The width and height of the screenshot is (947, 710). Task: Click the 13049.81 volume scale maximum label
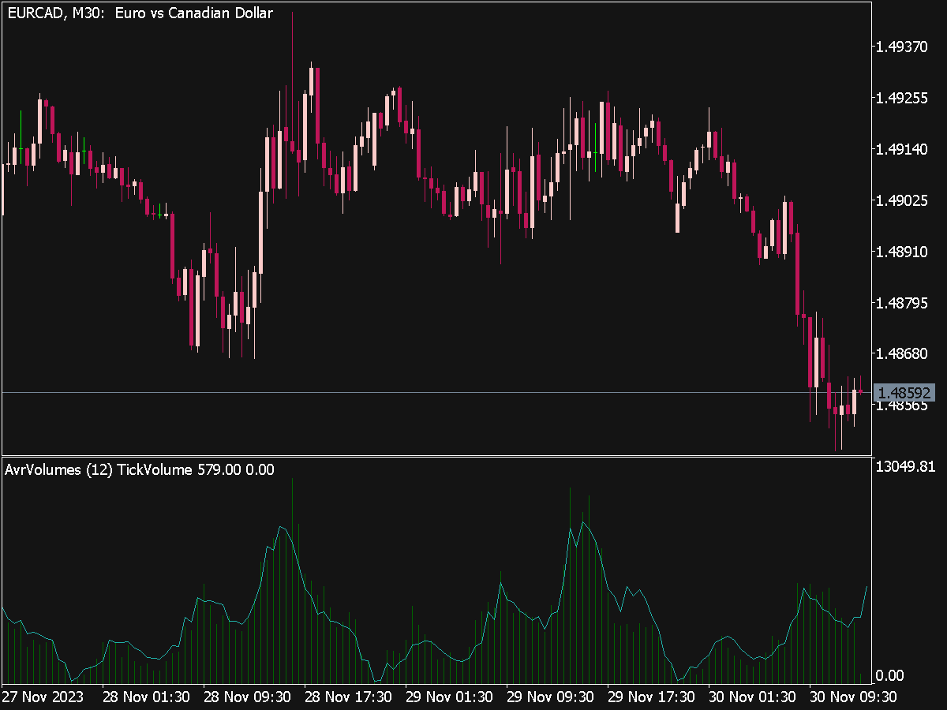tap(906, 467)
